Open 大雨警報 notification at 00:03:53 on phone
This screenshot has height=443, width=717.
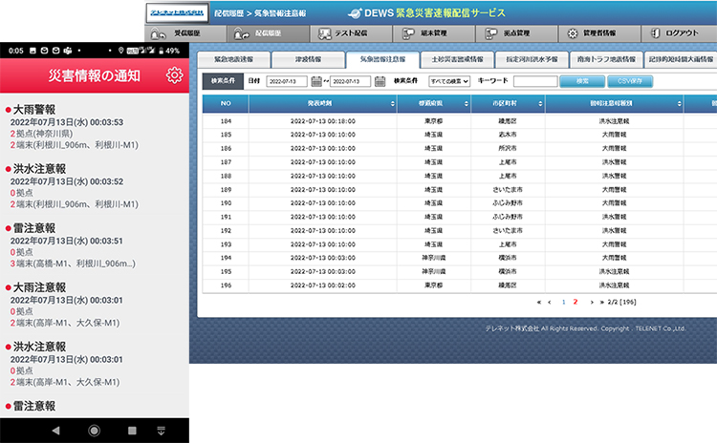95,127
